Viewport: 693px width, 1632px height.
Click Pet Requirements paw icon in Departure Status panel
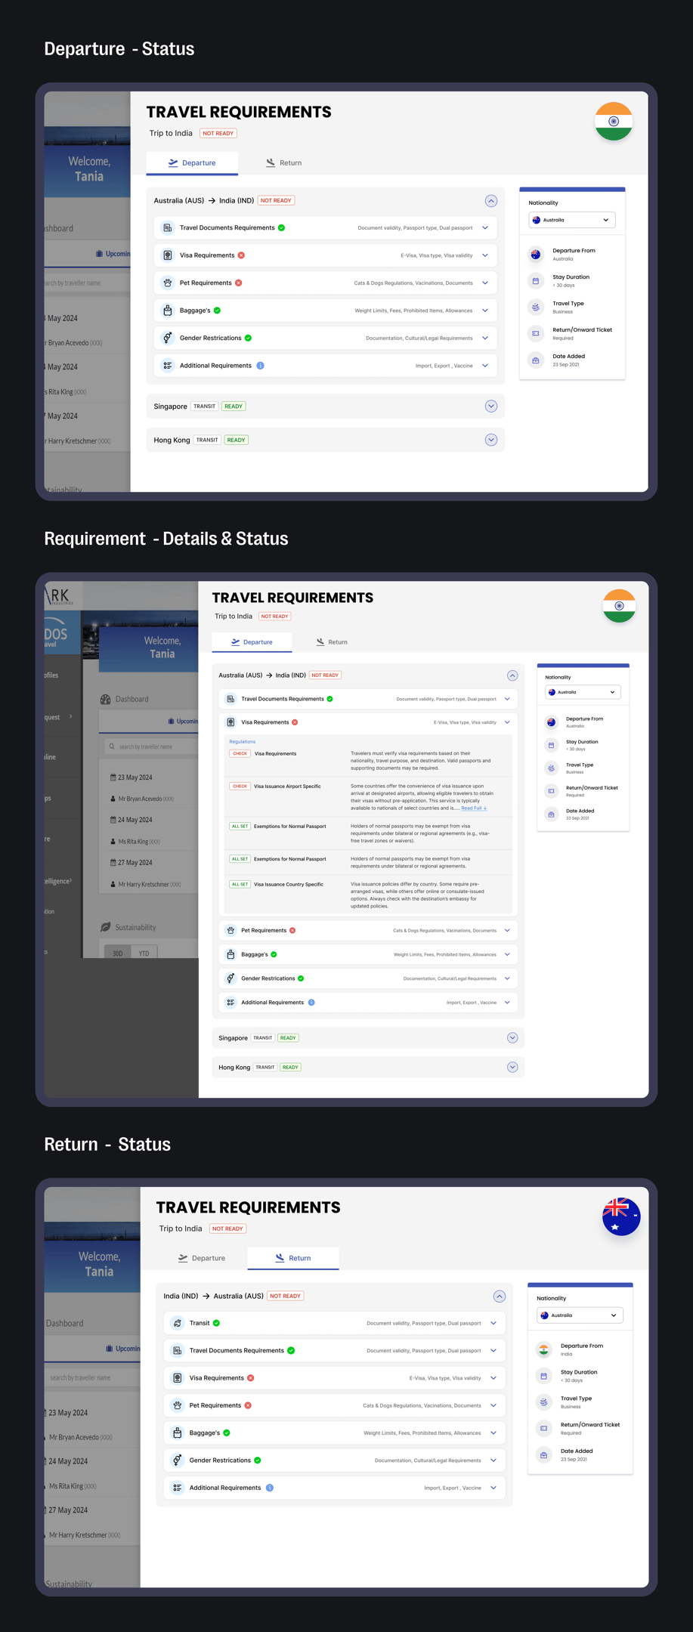point(168,283)
